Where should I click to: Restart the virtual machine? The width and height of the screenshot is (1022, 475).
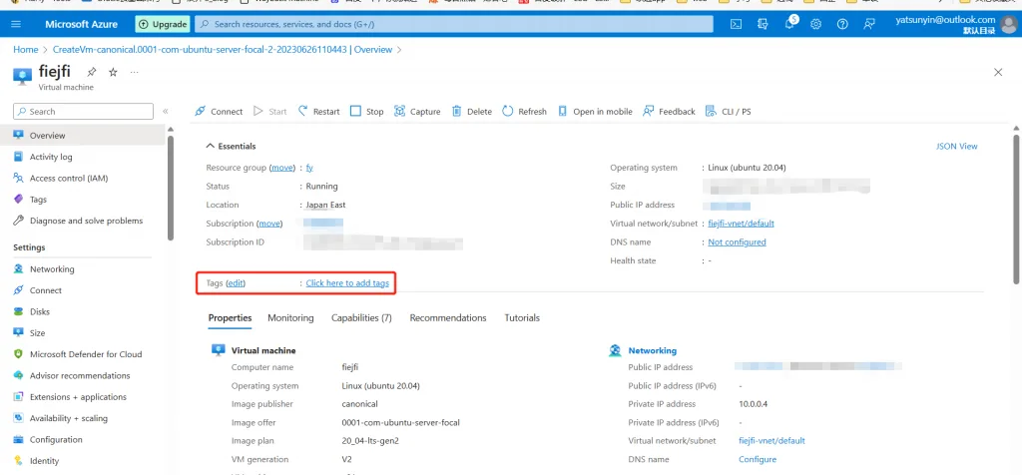point(318,112)
